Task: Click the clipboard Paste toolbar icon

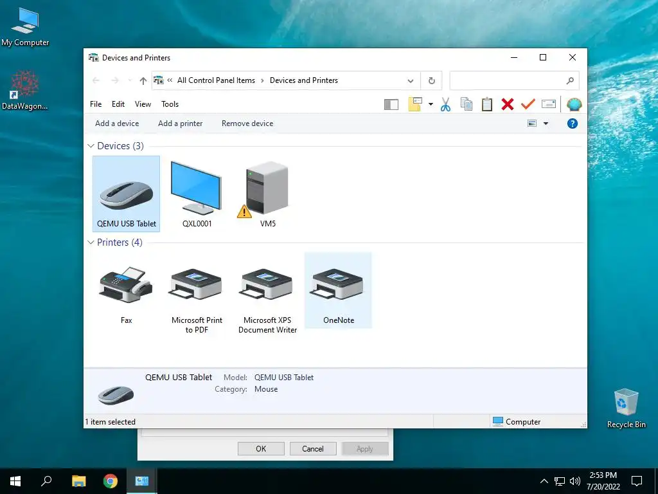Action: tap(487, 104)
